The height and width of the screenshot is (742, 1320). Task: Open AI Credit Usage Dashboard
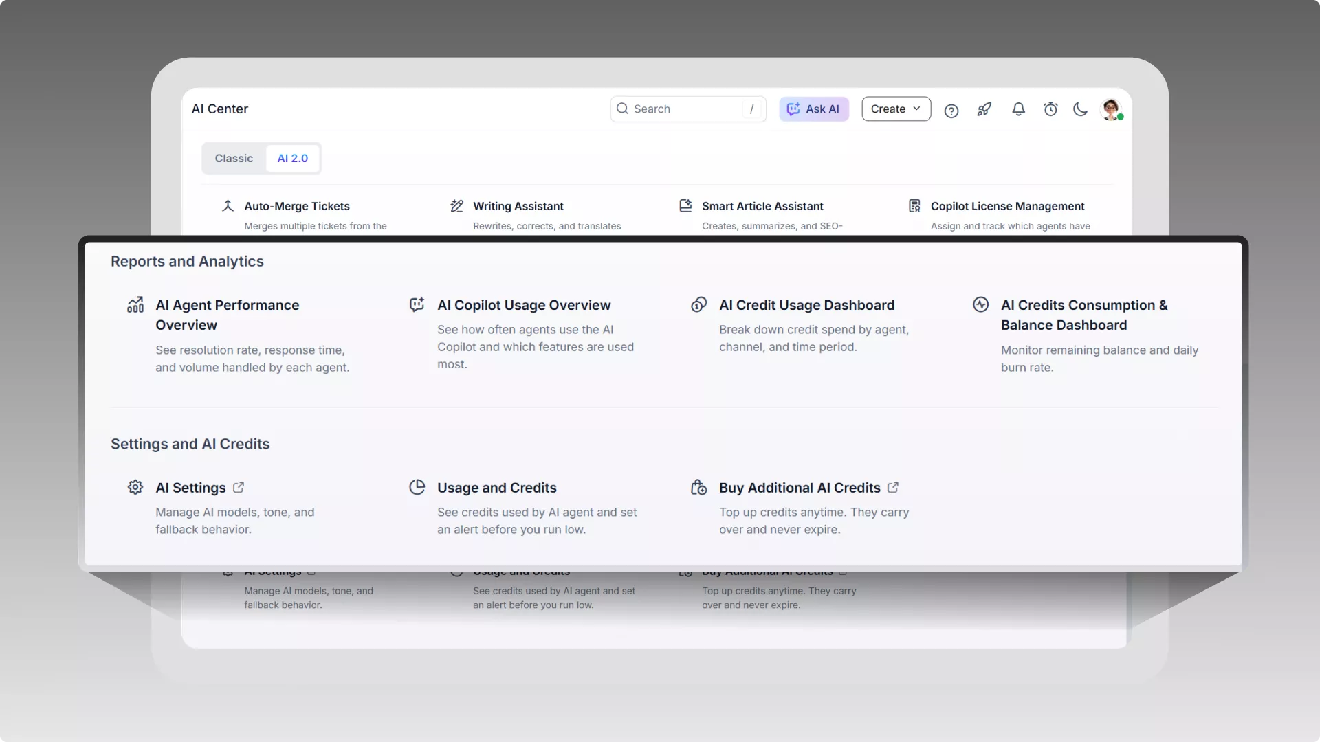[807, 305]
